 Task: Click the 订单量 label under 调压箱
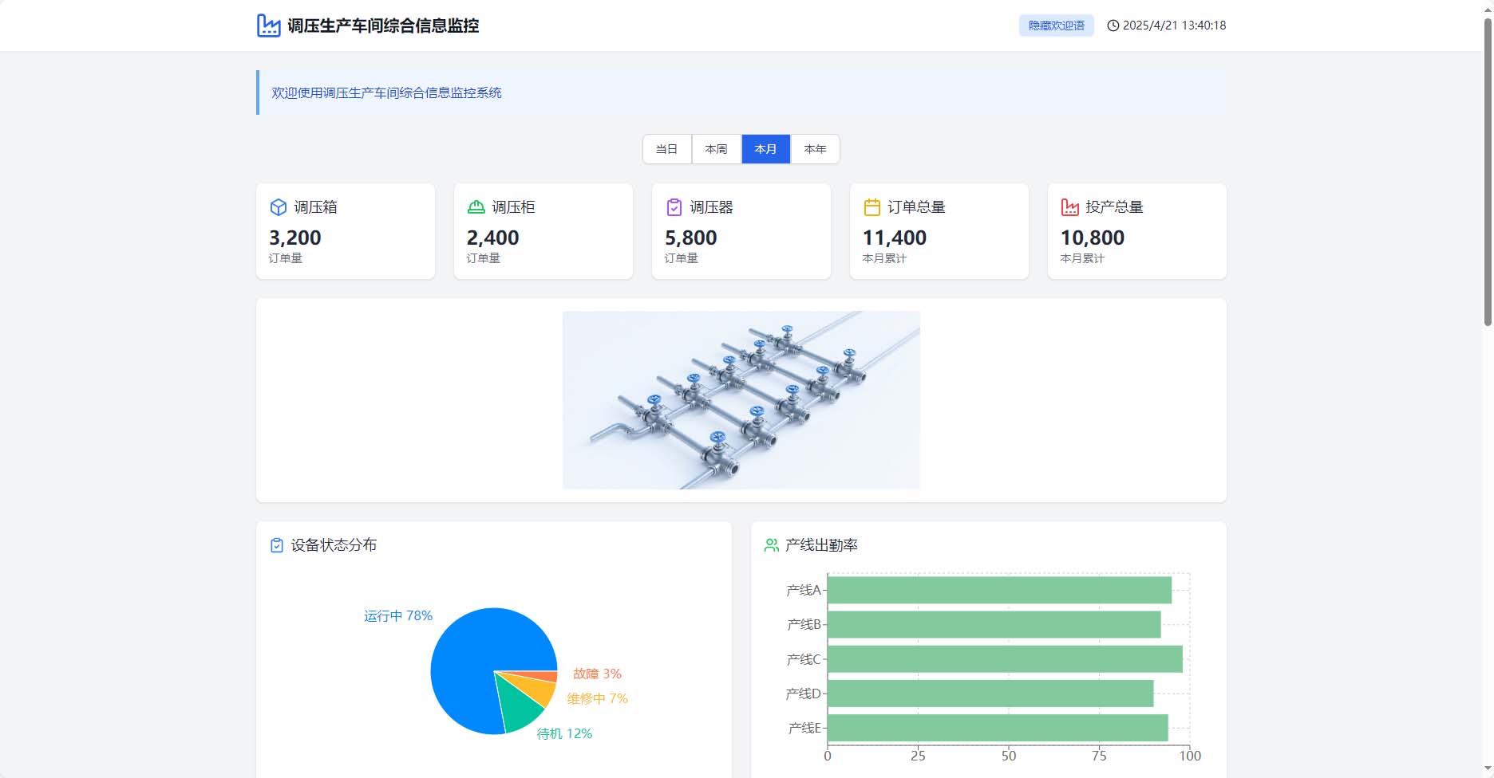286,258
